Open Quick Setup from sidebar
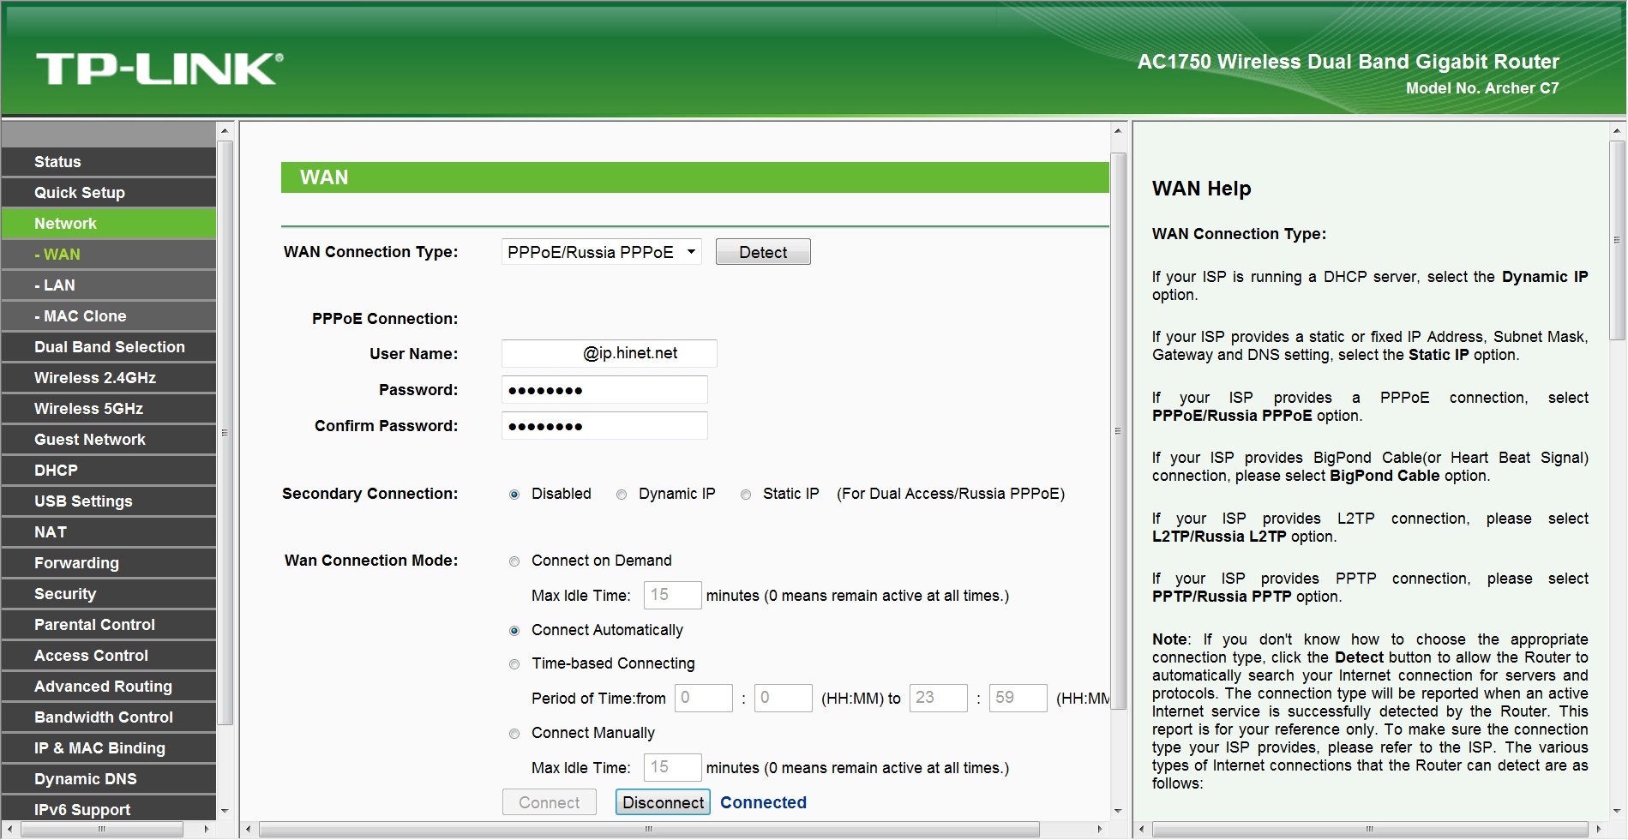 point(109,193)
